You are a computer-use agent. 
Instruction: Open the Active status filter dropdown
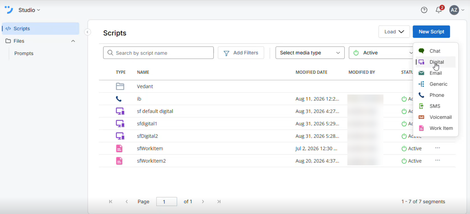381,53
